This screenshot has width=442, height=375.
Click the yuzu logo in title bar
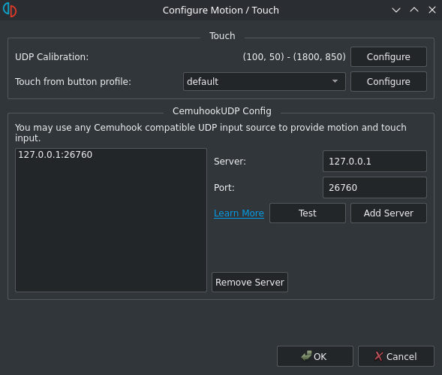click(10, 10)
